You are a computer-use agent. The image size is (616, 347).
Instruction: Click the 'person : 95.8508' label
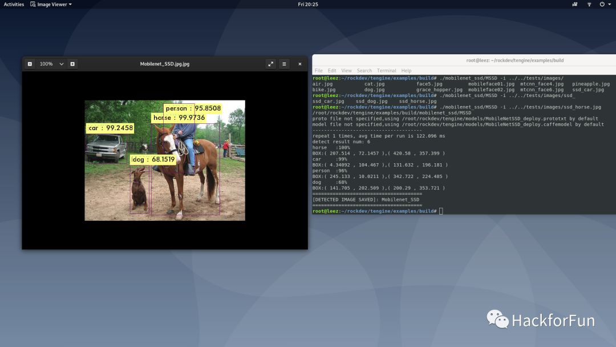click(x=193, y=108)
